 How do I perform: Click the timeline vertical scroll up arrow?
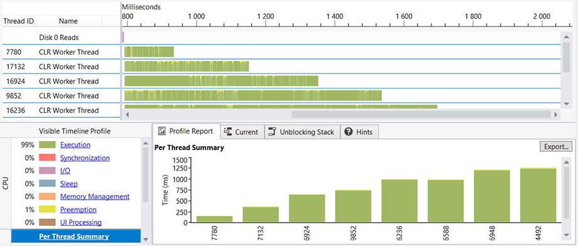coord(566,37)
